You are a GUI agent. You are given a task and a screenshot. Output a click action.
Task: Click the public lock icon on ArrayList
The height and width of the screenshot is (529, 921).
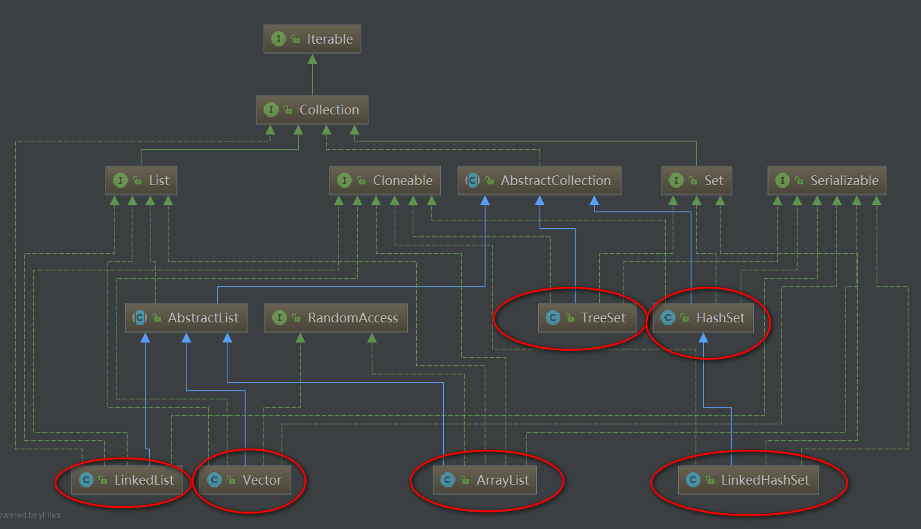[465, 480]
